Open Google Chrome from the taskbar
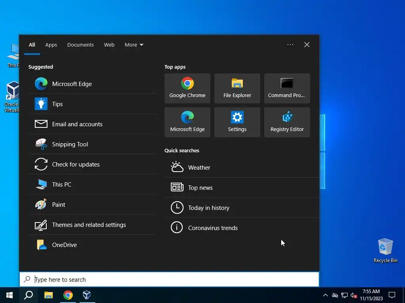This screenshot has height=303, width=405. 68,295
